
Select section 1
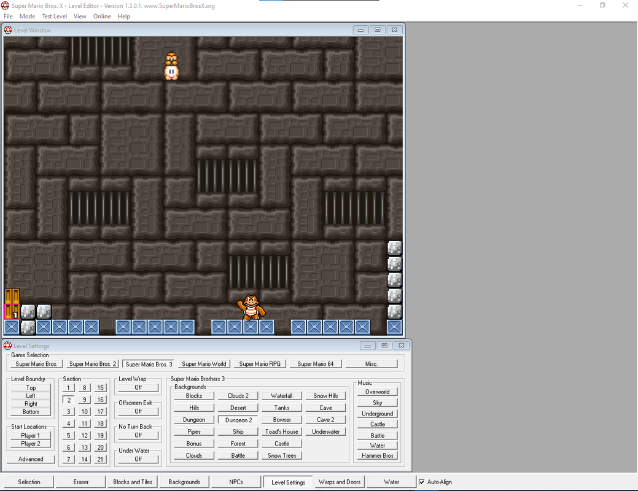[x=69, y=388]
